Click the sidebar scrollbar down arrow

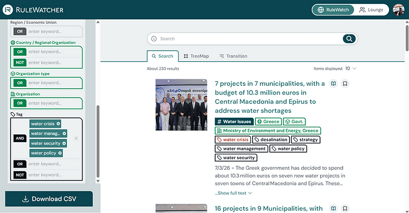click(98, 181)
